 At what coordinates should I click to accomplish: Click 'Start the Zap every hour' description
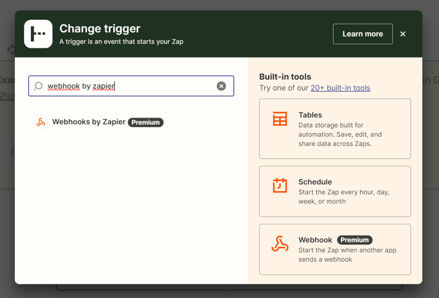coord(344,197)
